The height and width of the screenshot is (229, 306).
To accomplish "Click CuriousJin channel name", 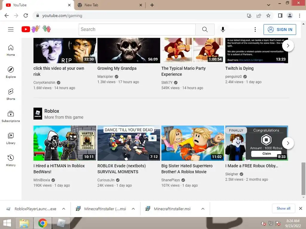I will 106,180.
